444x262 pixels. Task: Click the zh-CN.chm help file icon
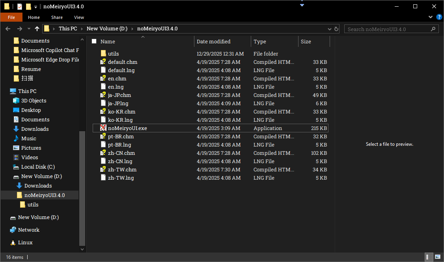point(103,153)
